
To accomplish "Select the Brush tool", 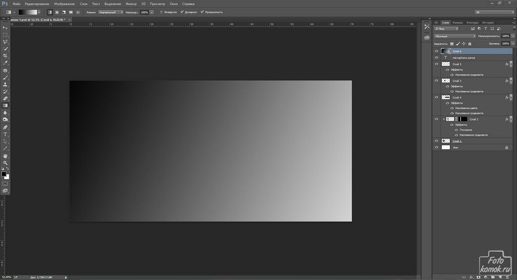I will (x=5, y=78).
